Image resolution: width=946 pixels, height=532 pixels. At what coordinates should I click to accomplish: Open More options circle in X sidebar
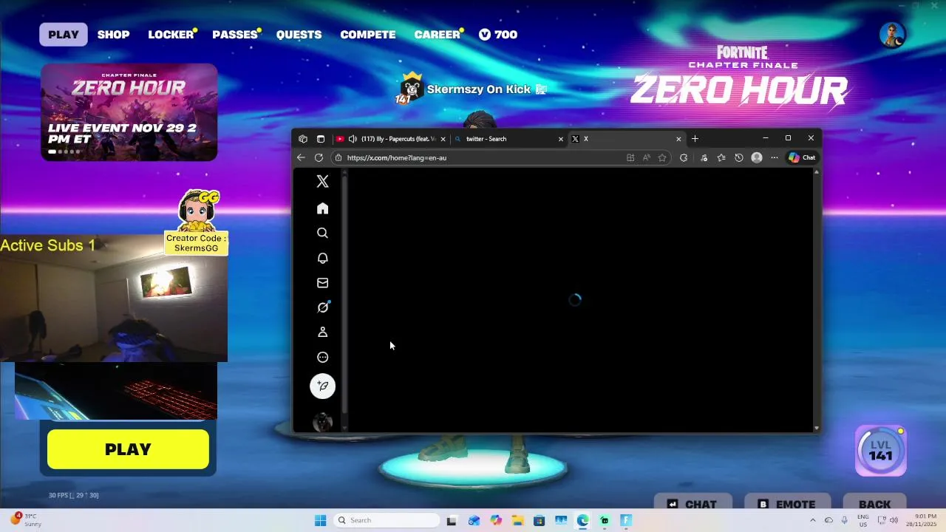pyautogui.click(x=322, y=357)
